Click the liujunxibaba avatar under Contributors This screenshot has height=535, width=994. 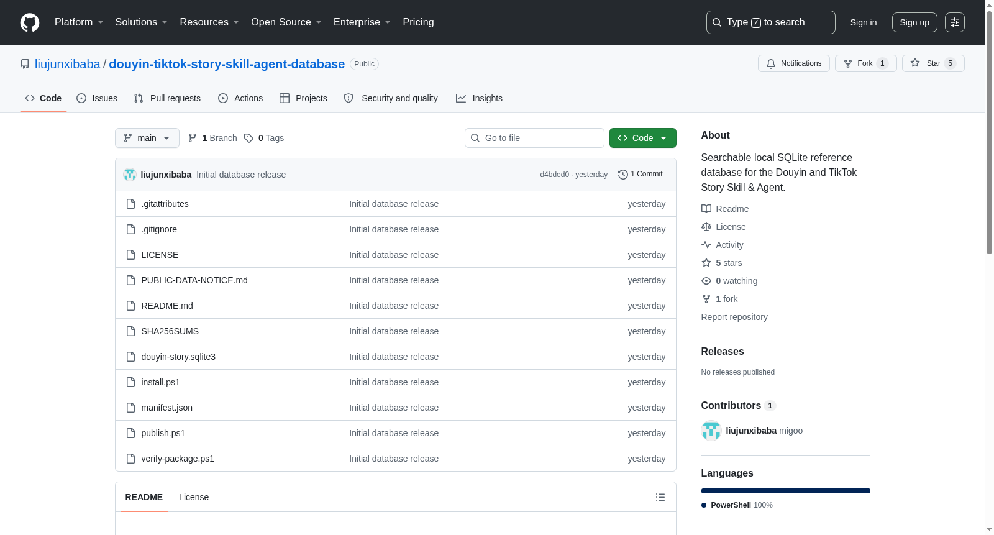pyautogui.click(x=711, y=431)
